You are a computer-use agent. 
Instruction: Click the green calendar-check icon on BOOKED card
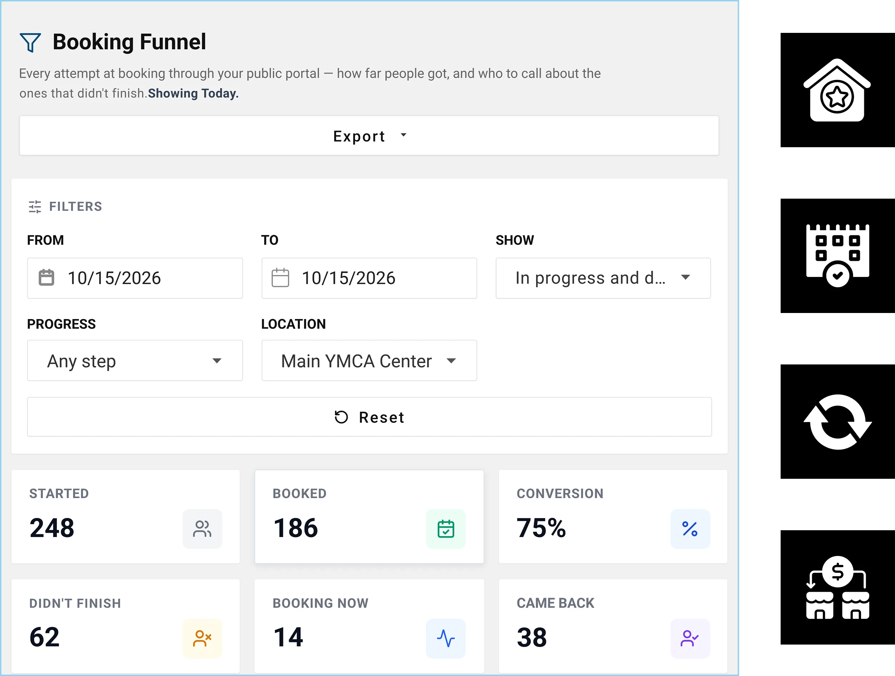click(x=446, y=529)
